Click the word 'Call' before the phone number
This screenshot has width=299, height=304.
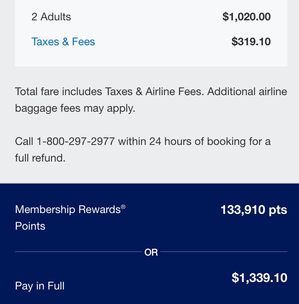[24, 142]
